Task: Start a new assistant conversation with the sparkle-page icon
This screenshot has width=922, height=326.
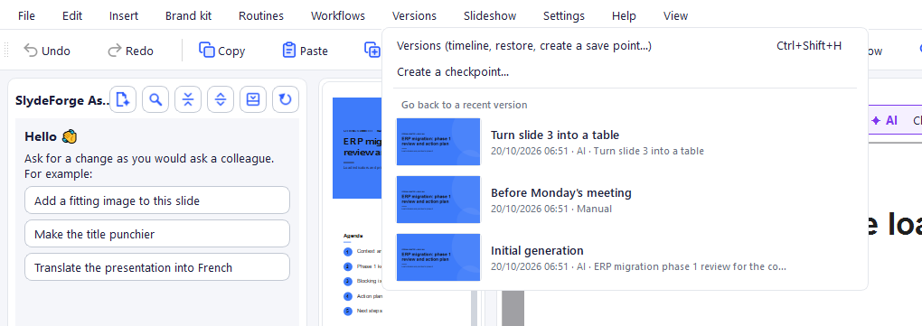Action: (x=123, y=100)
